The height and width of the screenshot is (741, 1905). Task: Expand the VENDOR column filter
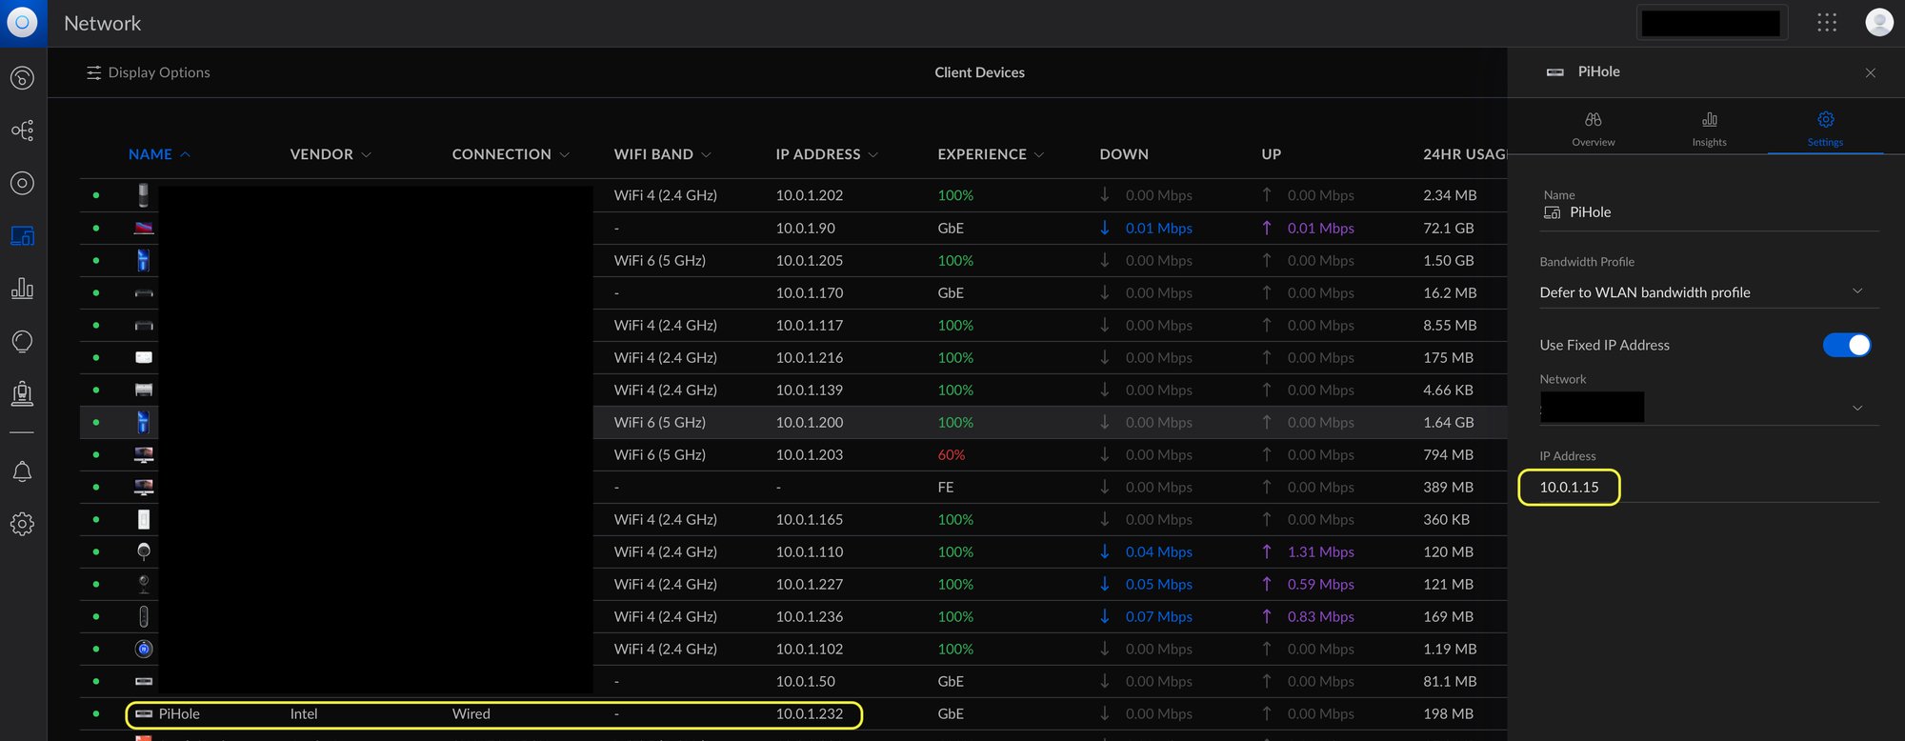(x=331, y=154)
